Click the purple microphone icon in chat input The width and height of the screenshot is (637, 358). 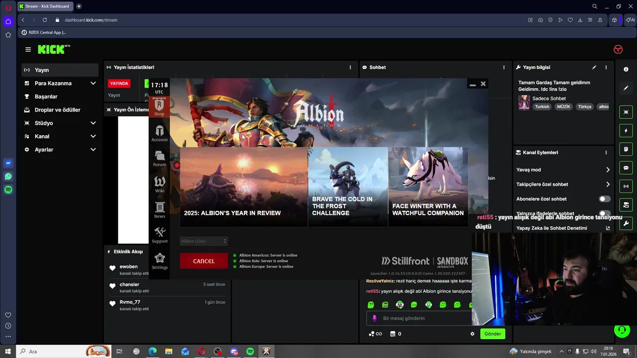(x=375, y=318)
